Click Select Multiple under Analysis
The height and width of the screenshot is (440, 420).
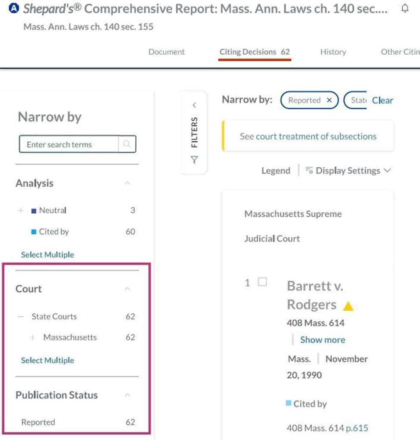47,255
